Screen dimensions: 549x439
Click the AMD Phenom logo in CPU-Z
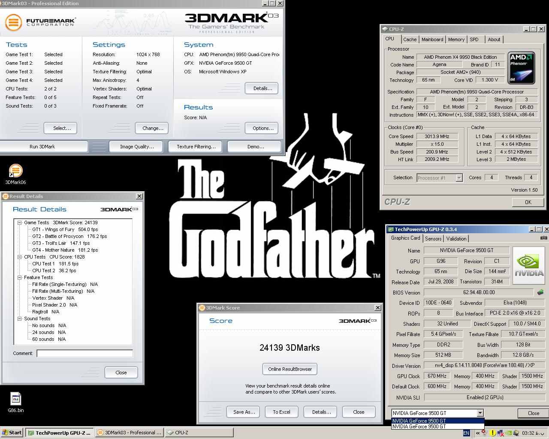click(x=521, y=68)
